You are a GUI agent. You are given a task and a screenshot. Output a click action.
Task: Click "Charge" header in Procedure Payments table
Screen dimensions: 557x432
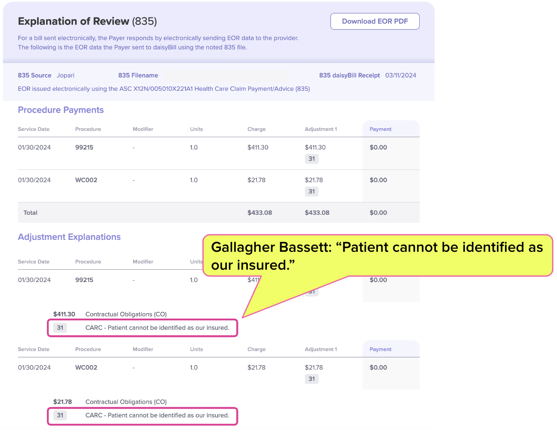pos(257,129)
